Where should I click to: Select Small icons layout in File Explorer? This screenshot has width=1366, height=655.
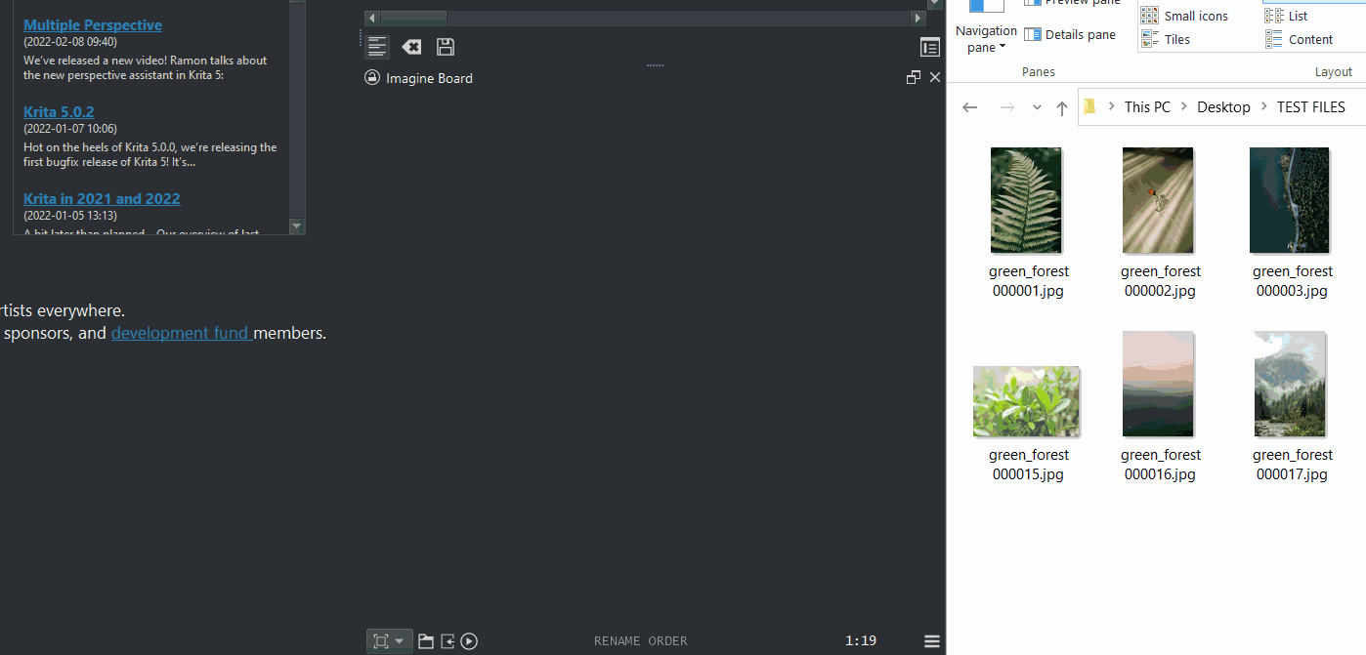[x=1185, y=16]
